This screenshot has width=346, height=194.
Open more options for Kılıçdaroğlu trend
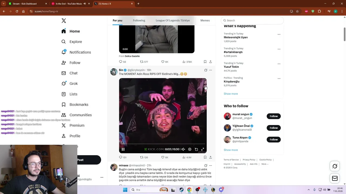[x=279, y=79]
